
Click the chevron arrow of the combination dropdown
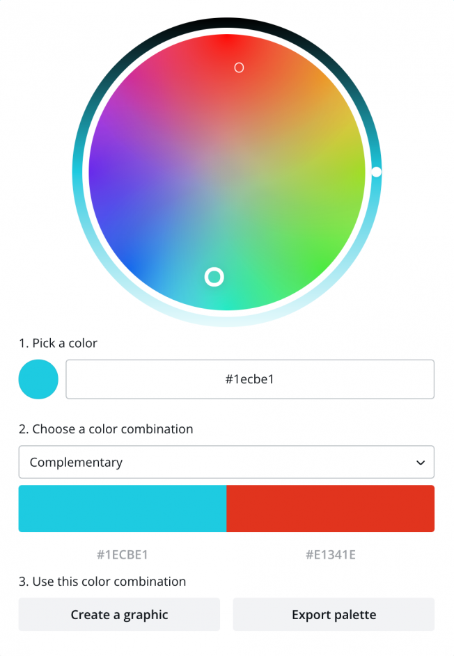[420, 463]
